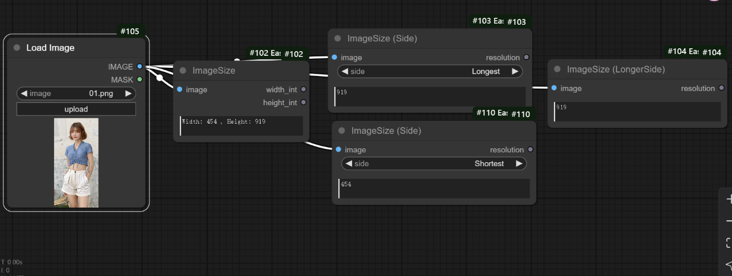The width and height of the screenshot is (732, 276).
Task: Click the Width: 454, Height: 919 text field
Action: coord(242,126)
